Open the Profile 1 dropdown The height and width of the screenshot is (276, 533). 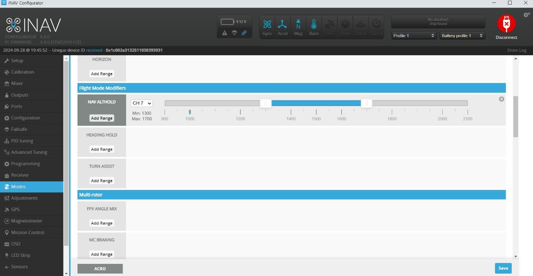tap(414, 35)
